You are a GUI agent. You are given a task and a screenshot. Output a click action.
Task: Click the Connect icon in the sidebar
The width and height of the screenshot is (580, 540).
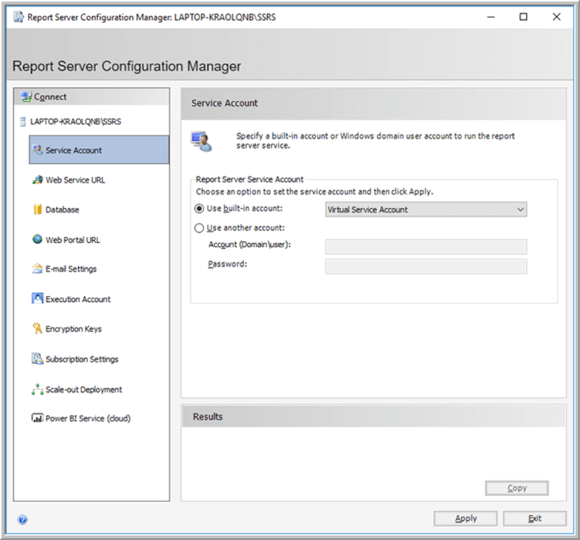(x=26, y=97)
